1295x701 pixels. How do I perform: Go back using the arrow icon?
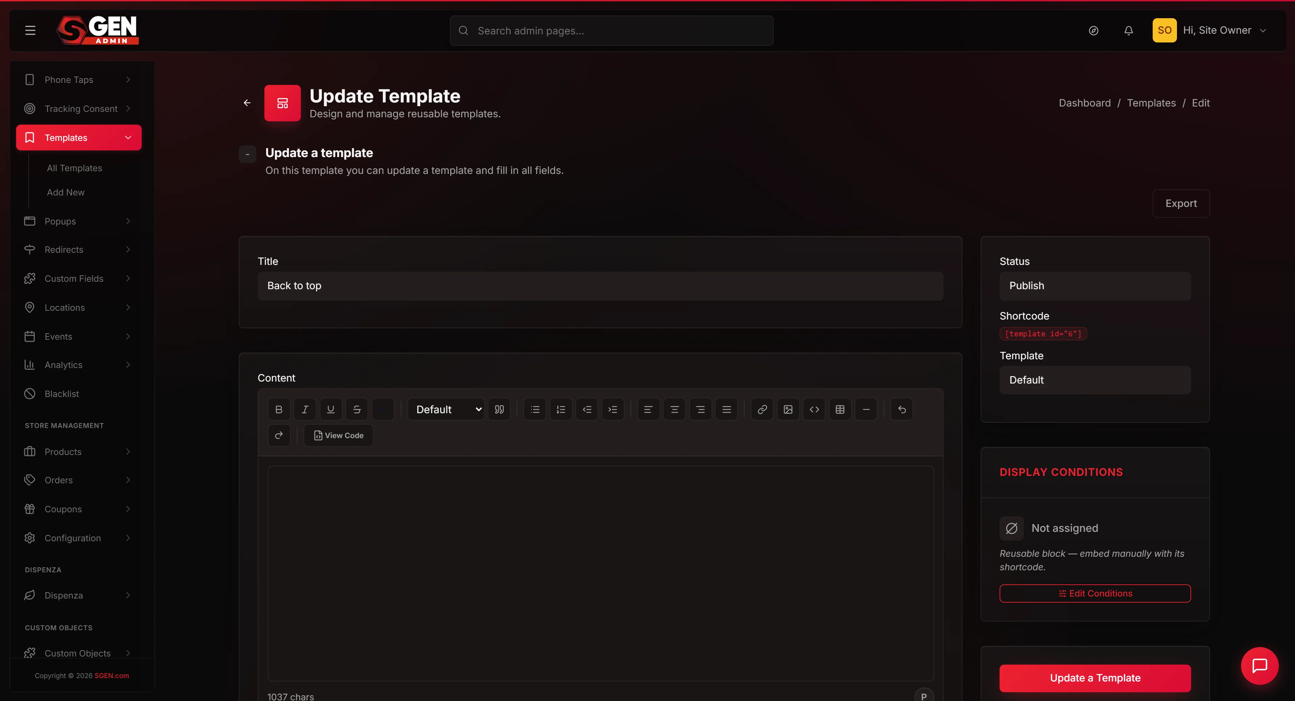[x=247, y=102]
